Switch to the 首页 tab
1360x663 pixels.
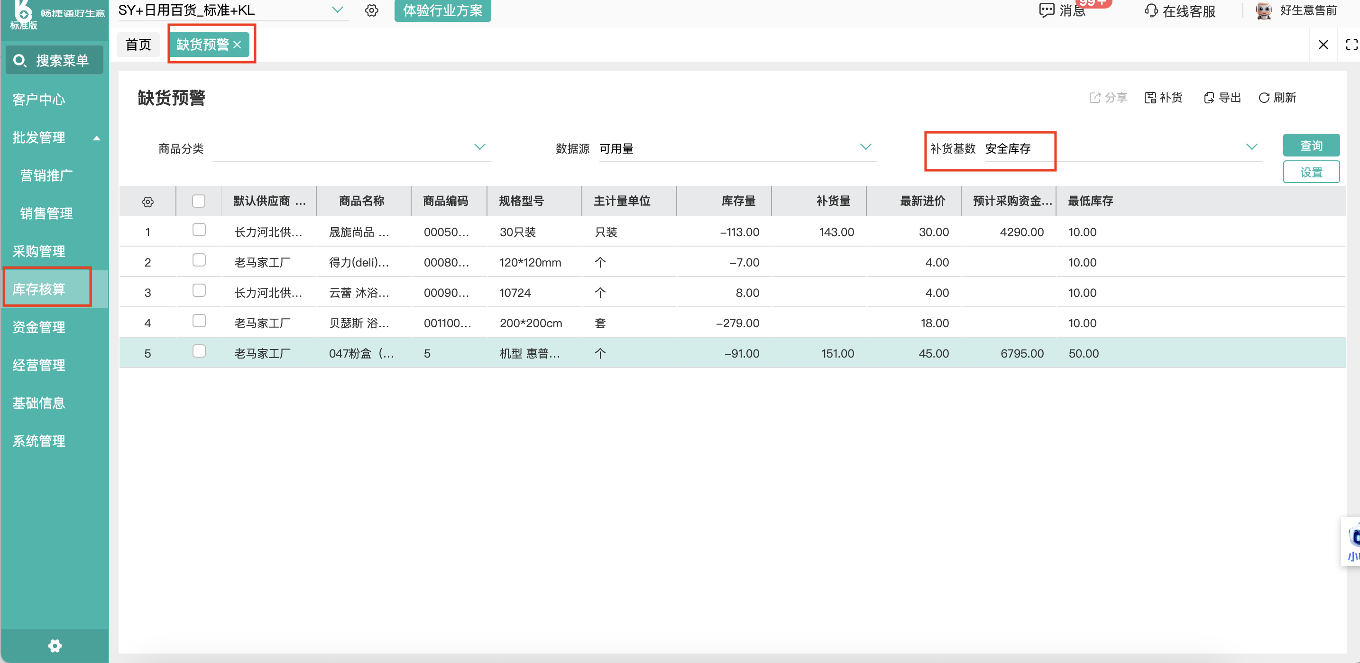[x=138, y=45]
